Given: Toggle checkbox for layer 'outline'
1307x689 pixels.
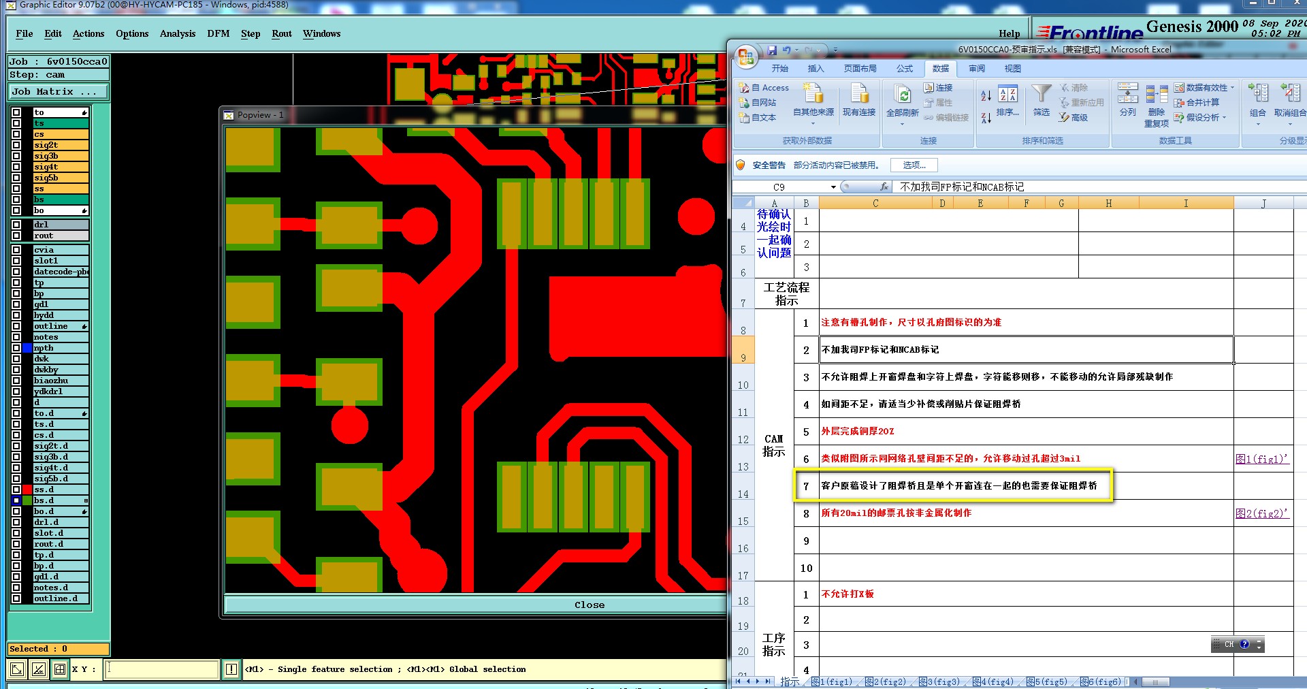Looking at the screenshot, I should [x=16, y=326].
